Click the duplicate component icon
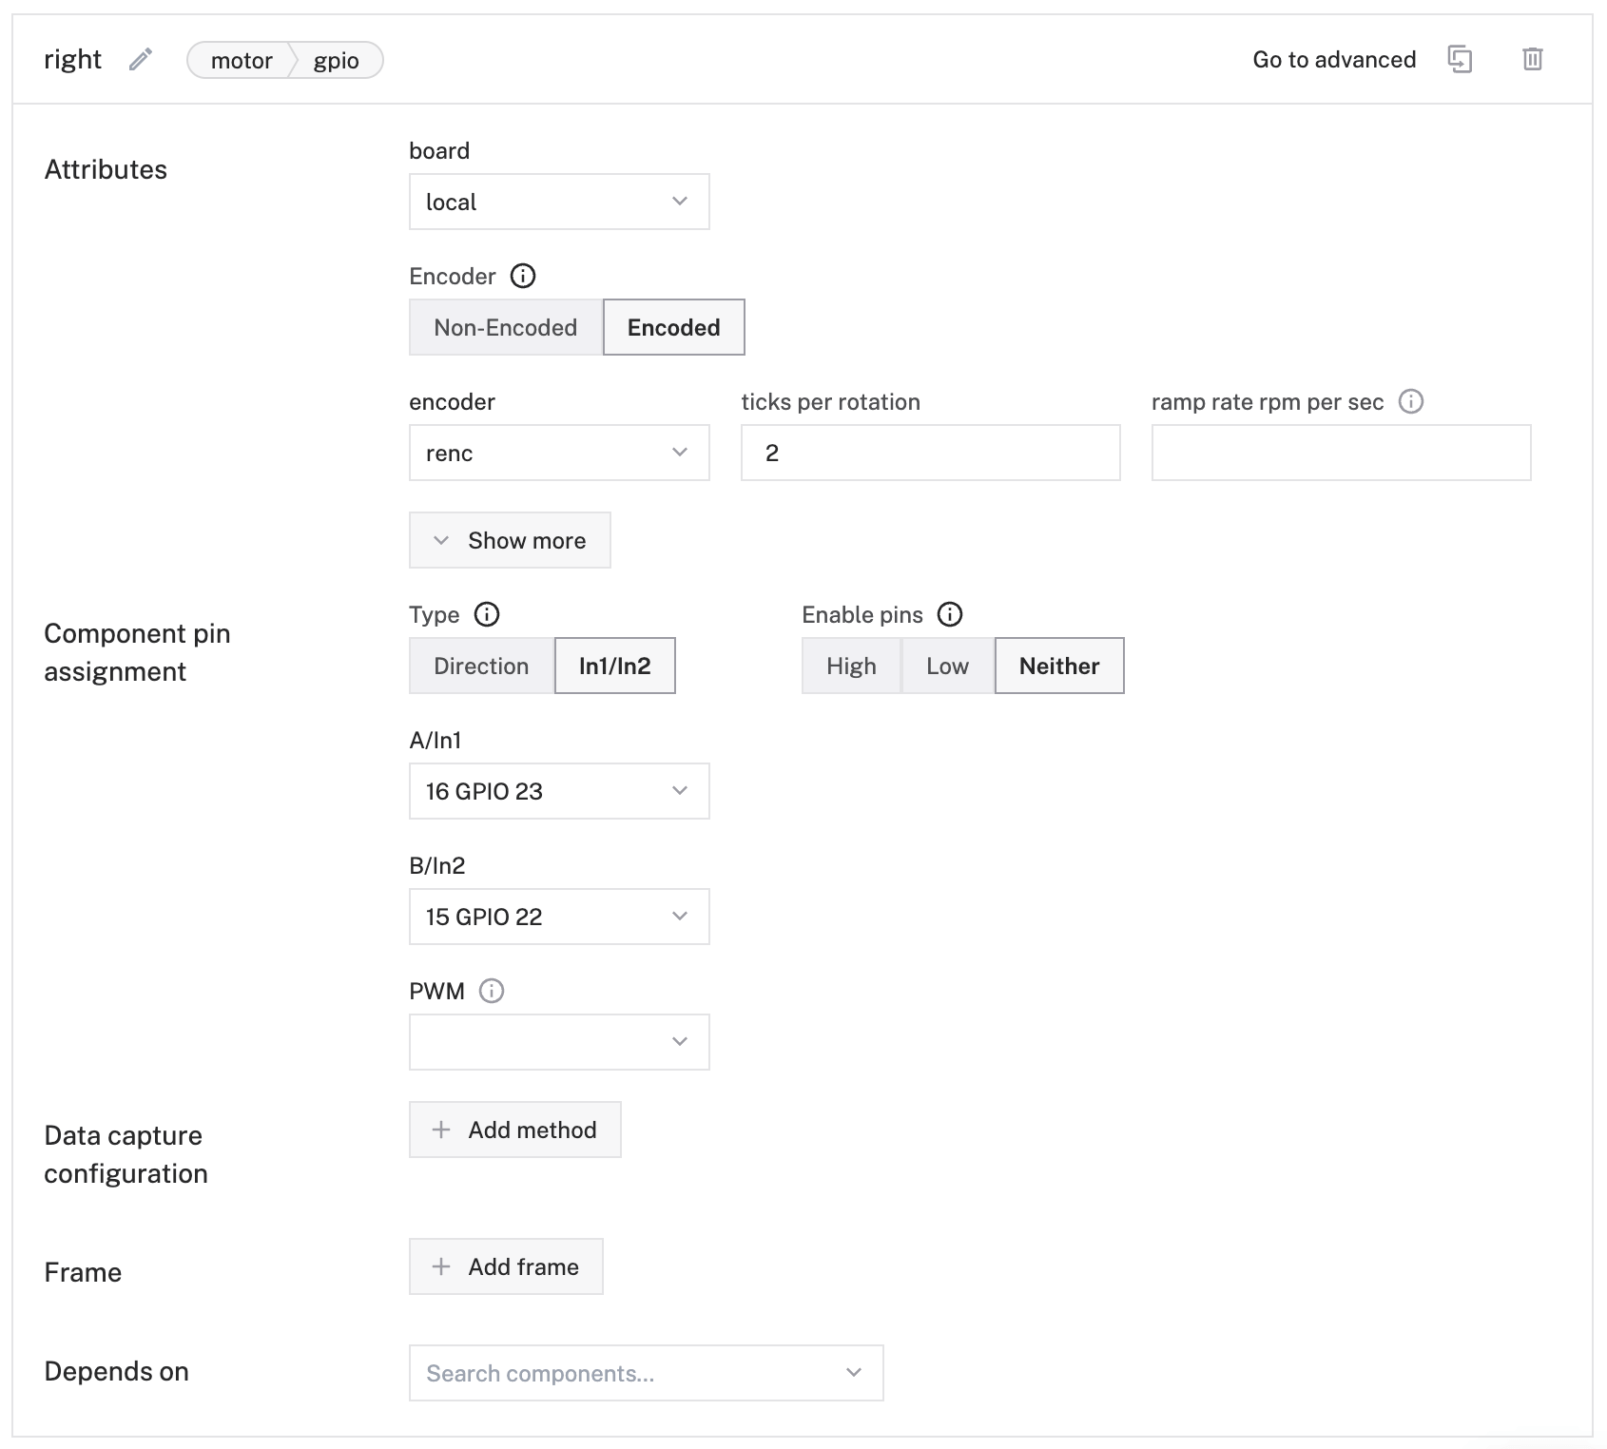This screenshot has width=1607, height=1449. pos(1460,59)
